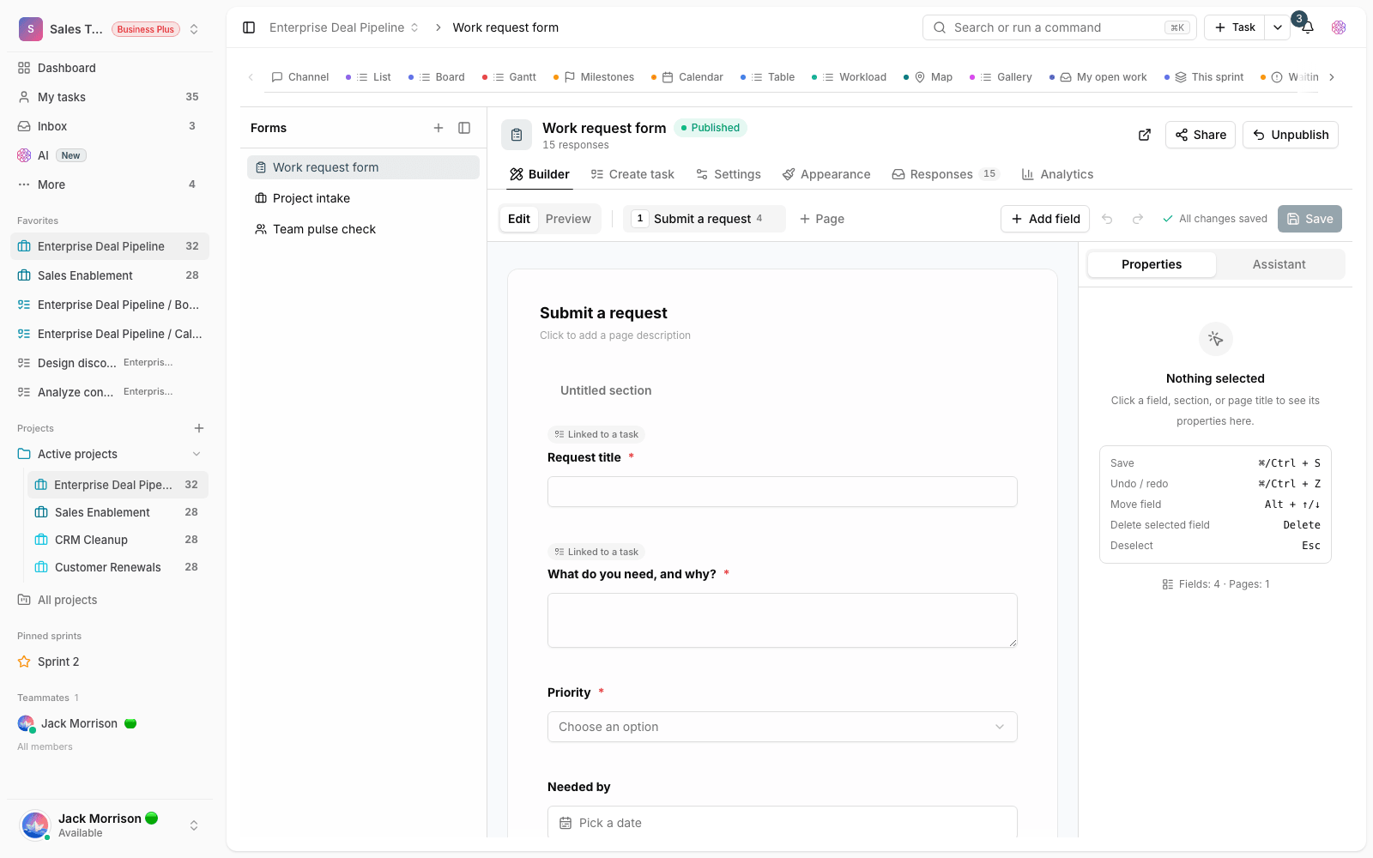1373x858 pixels.
Task: Undo the last change
Action: click(x=1107, y=219)
